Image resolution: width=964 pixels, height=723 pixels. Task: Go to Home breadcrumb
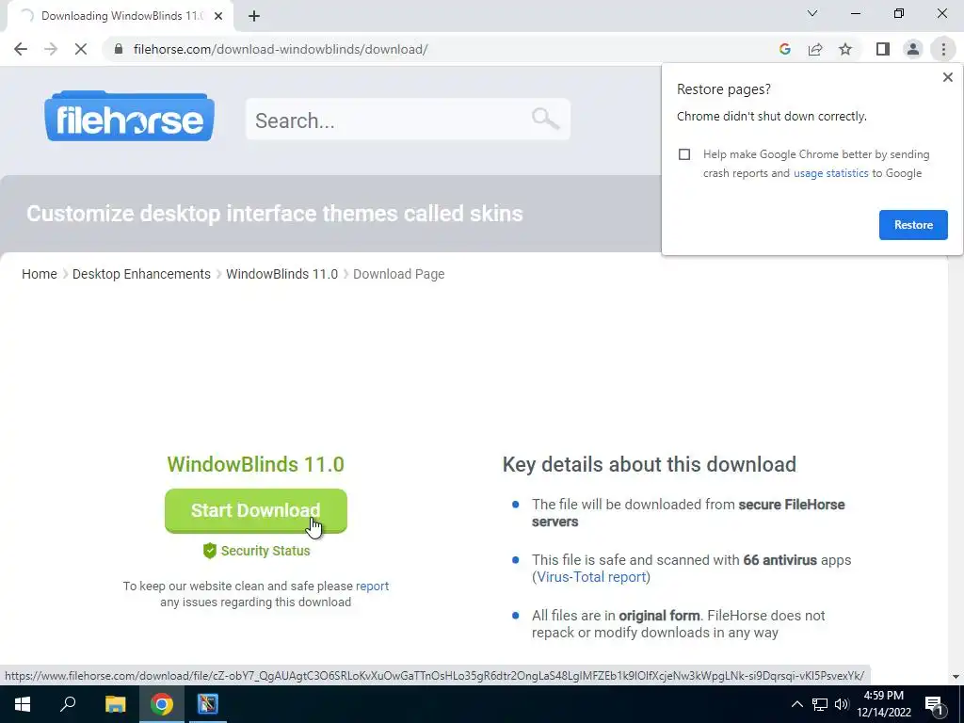point(40,274)
